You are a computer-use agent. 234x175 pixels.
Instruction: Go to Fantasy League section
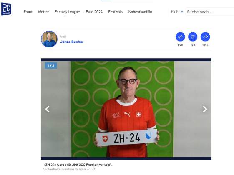67,12
